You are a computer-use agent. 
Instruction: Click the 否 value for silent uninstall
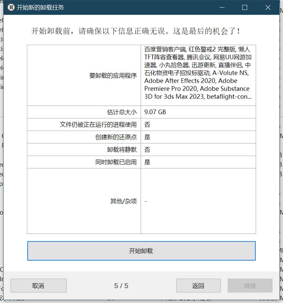click(x=147, y=149)
